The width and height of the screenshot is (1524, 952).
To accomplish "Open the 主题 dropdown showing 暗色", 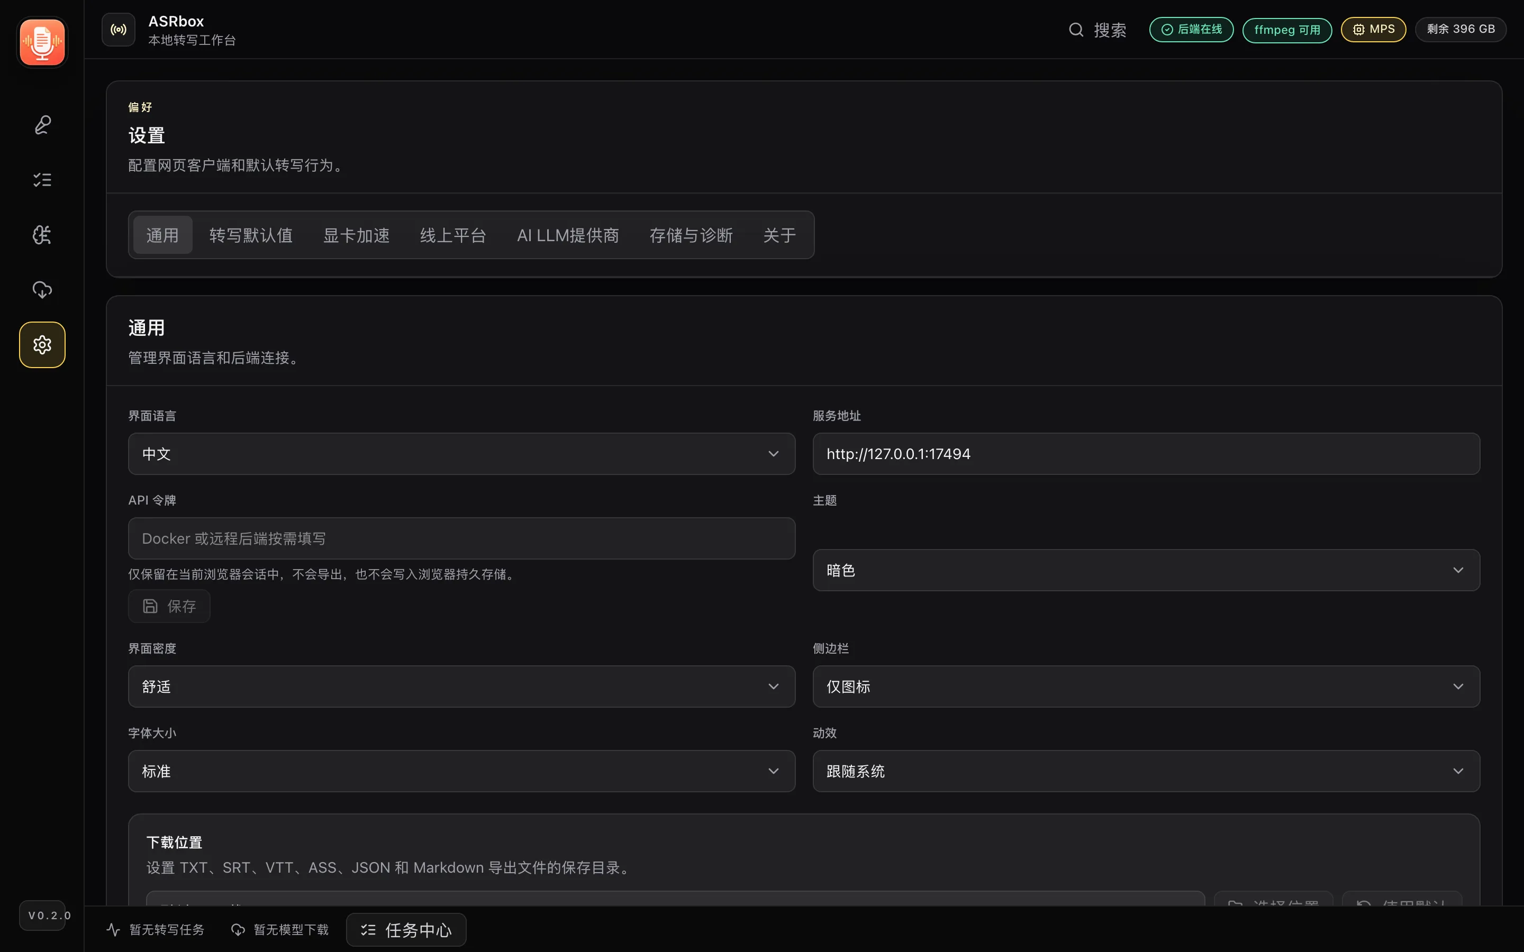I will (1146, 570).
